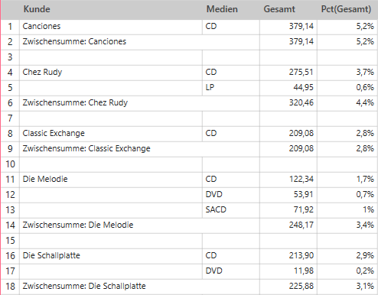Viewport: 378px width, 295px height.
Task: Select the Pct(Gesamt) column header
Action: pyautogui.click(x=347, y=9)
